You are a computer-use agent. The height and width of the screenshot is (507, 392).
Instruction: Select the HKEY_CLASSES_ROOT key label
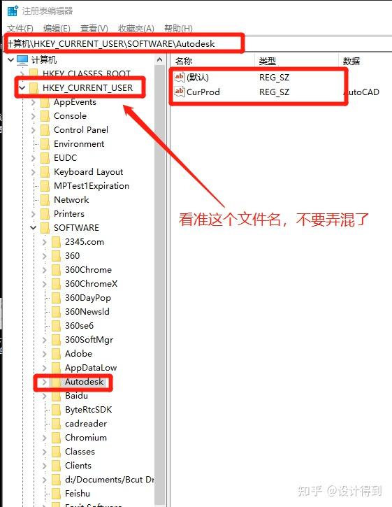click(87, 73)
